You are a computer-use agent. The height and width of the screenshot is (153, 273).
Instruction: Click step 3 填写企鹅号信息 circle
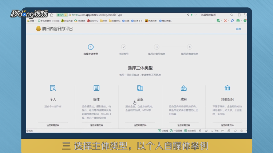pos(157,47)
